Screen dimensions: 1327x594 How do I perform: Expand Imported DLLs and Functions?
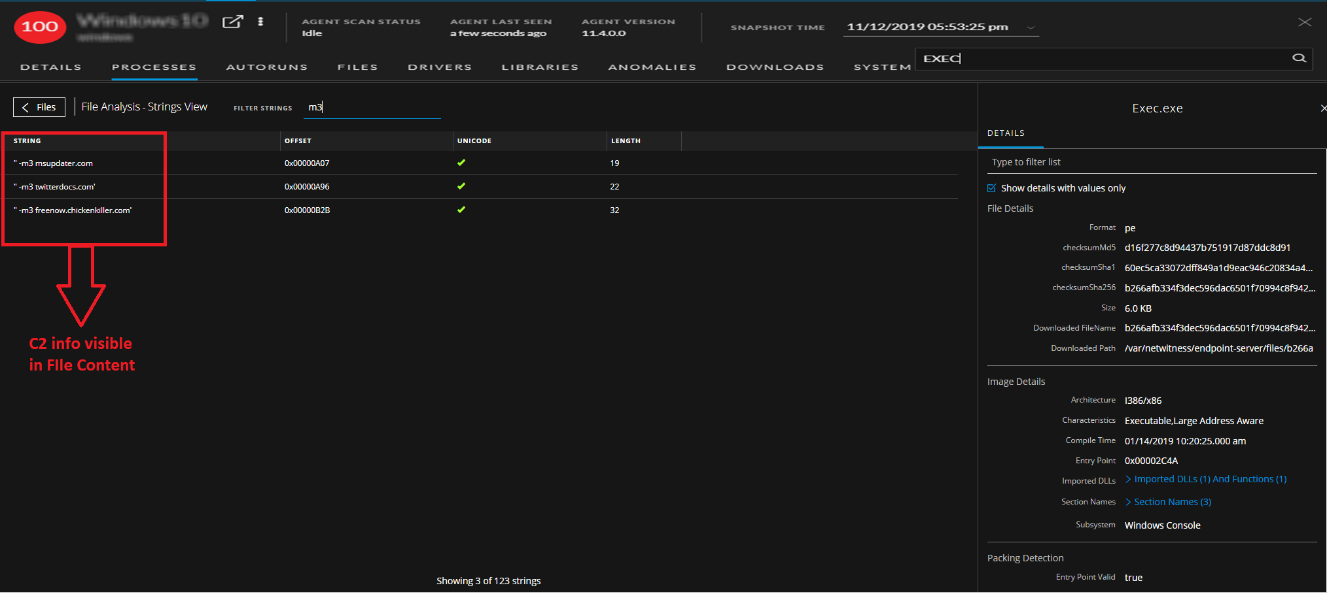tap(1209, 480)
